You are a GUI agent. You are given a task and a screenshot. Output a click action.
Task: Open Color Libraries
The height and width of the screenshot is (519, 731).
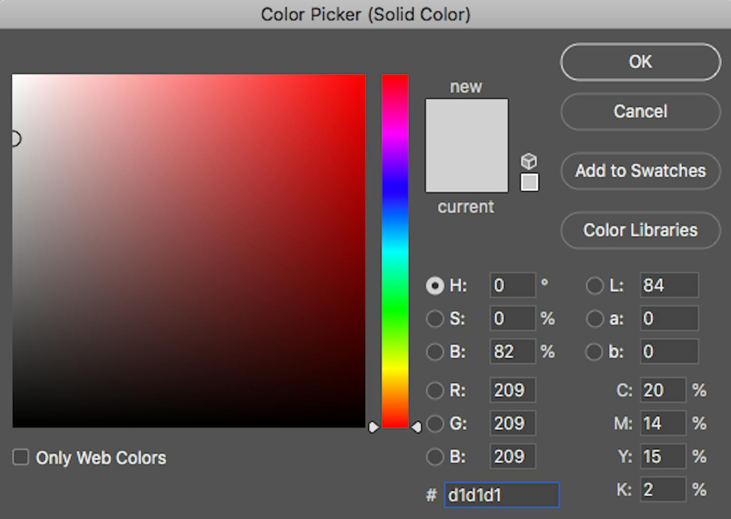click(640, 230)
